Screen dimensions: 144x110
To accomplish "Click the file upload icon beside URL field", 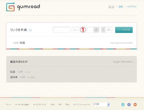I will [96, 30].
